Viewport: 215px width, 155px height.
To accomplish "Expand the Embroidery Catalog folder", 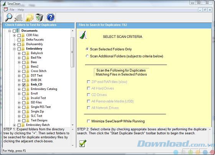I will coord(19,89).
